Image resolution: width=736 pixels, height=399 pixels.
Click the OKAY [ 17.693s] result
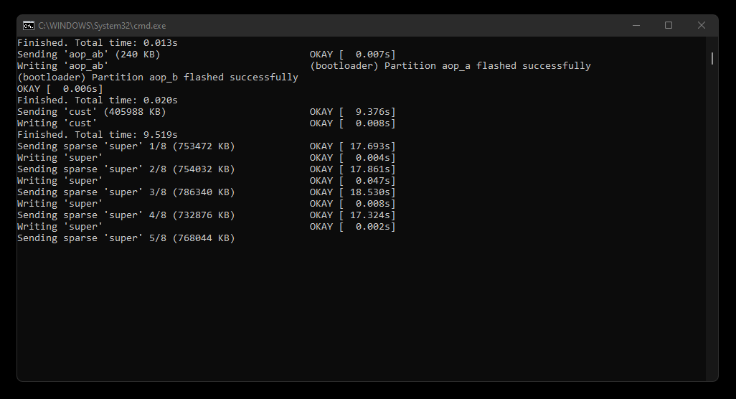tap(352, 146)
